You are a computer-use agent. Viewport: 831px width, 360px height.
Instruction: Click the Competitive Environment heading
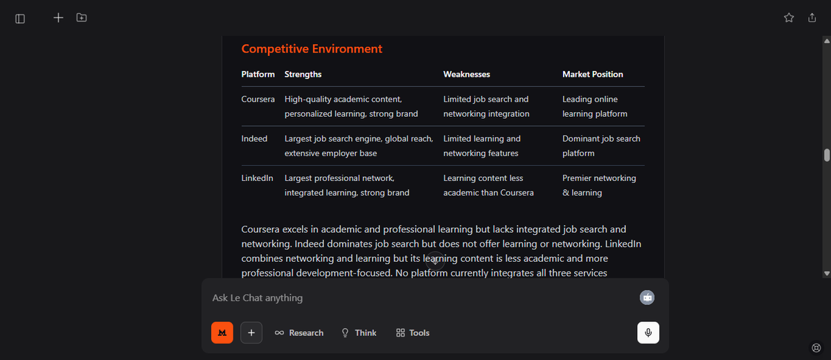pos(312,49)
